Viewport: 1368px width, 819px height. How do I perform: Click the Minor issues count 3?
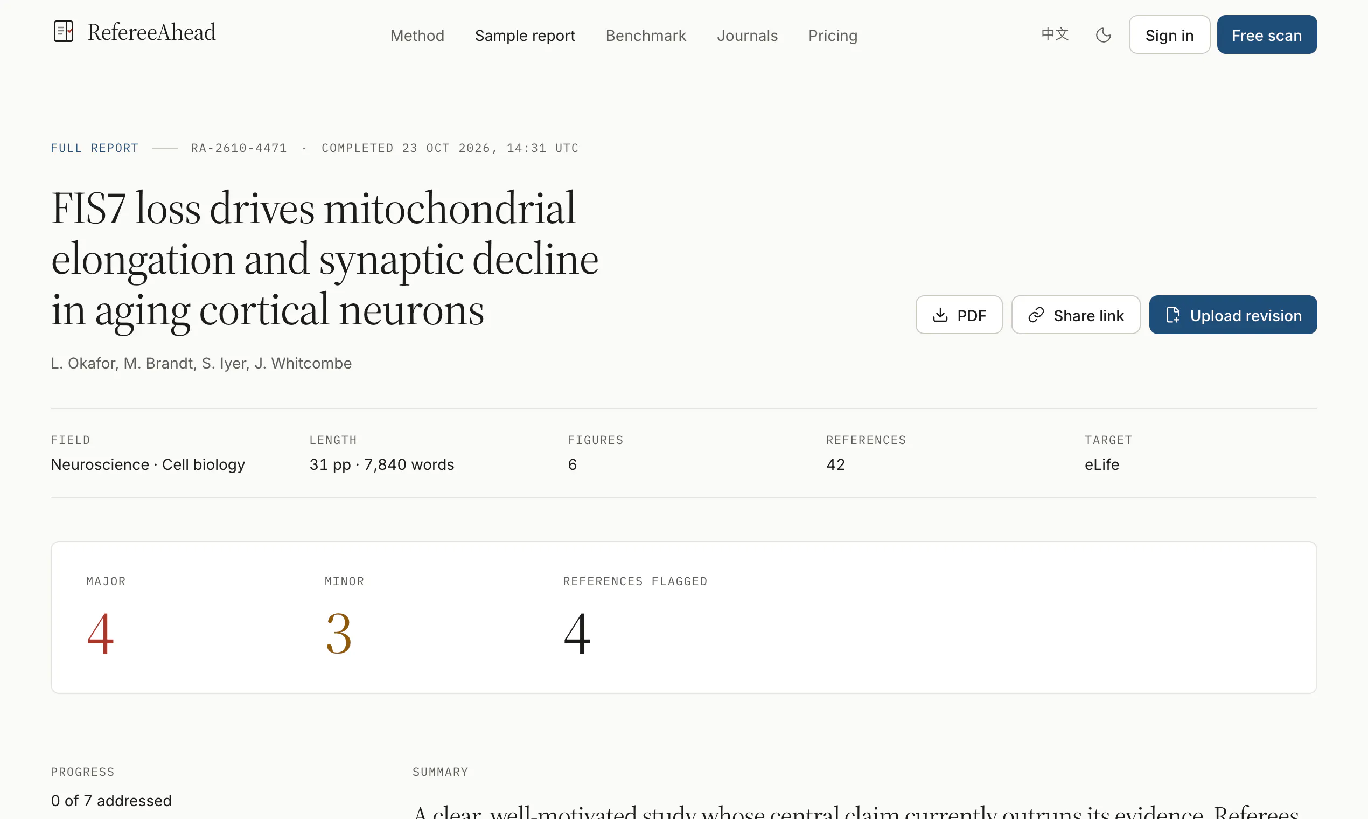[338, 634]
